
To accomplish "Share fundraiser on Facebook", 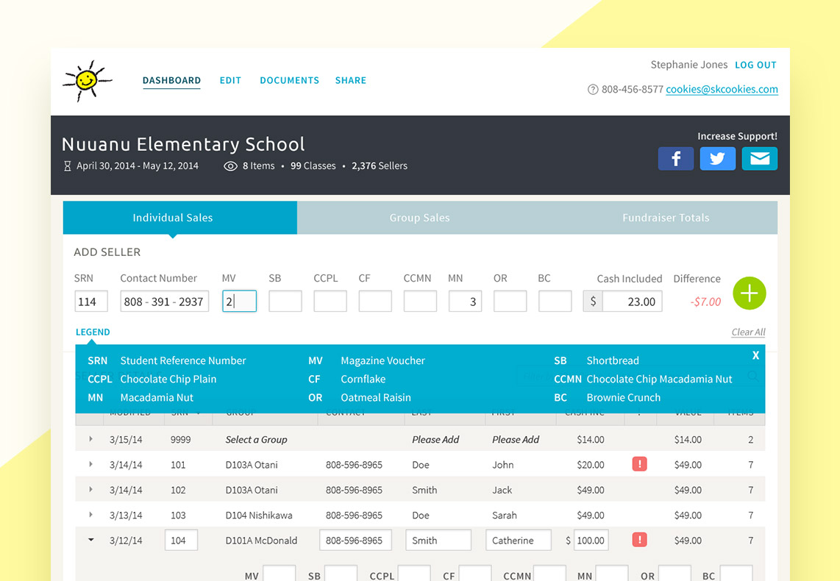I will (x=675, y=159).
